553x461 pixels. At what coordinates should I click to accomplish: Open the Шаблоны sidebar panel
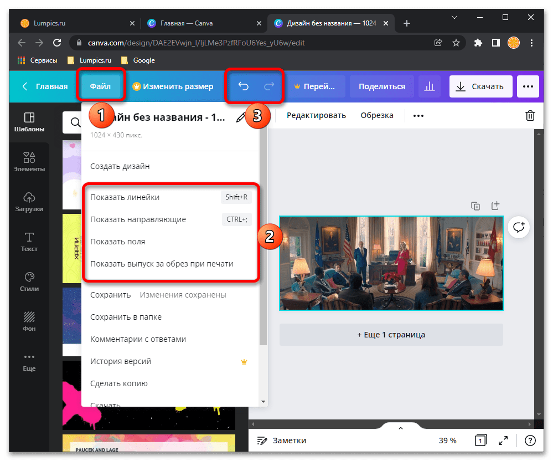(x=29, y=122)
